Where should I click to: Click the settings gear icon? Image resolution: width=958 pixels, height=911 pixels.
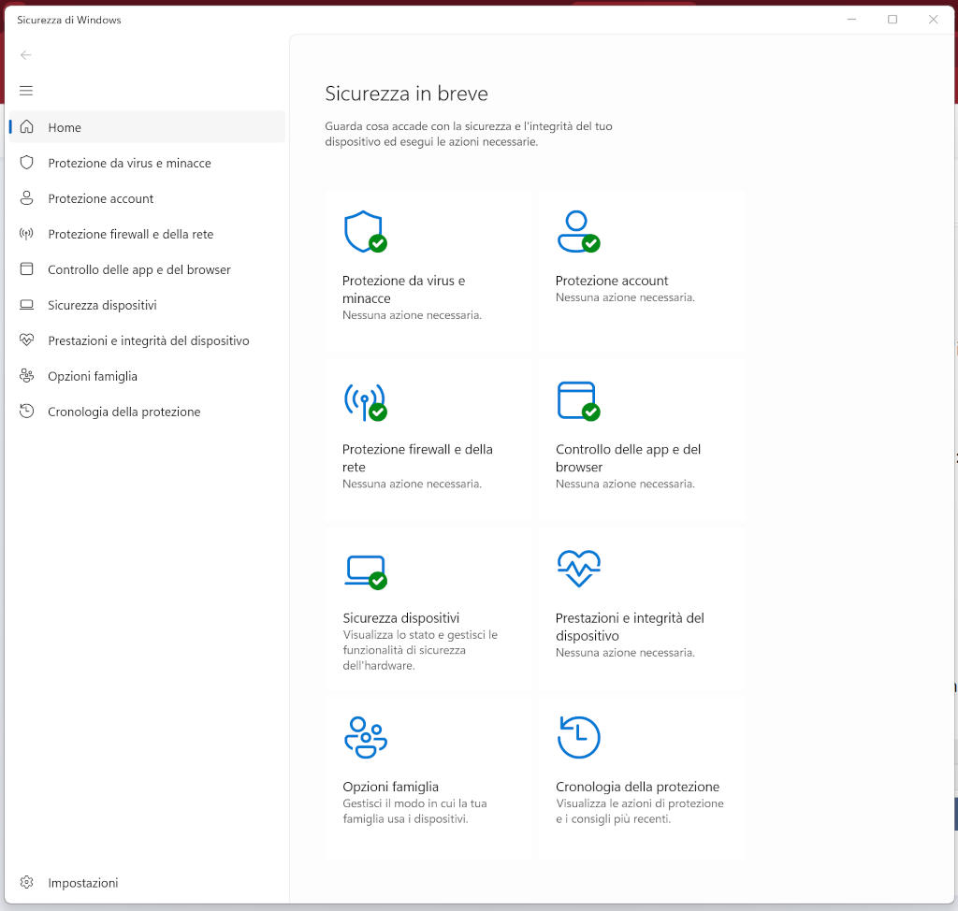[x=26, y=882]
